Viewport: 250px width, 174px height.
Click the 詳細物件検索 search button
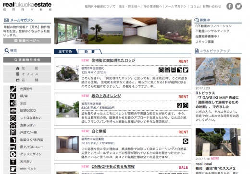27,60
